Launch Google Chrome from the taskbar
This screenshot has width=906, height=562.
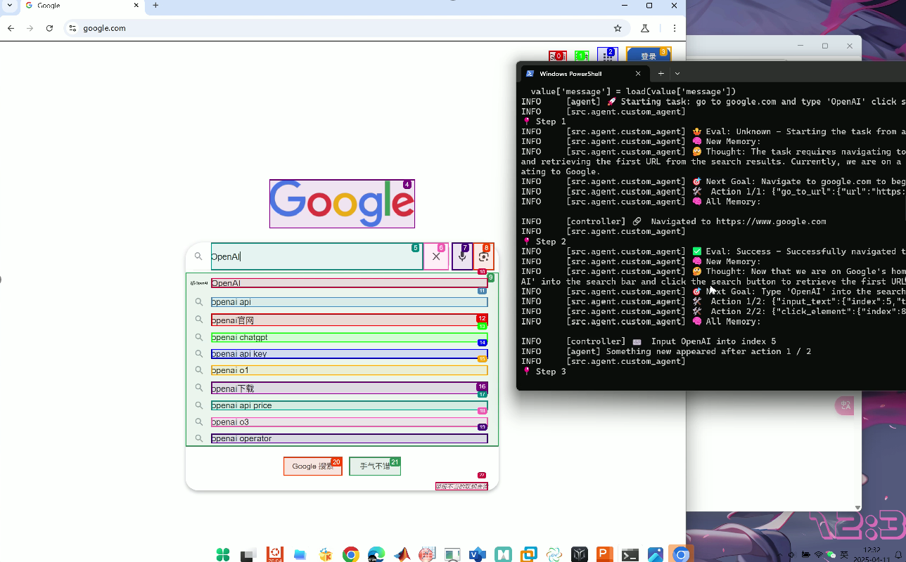(351, 555)
